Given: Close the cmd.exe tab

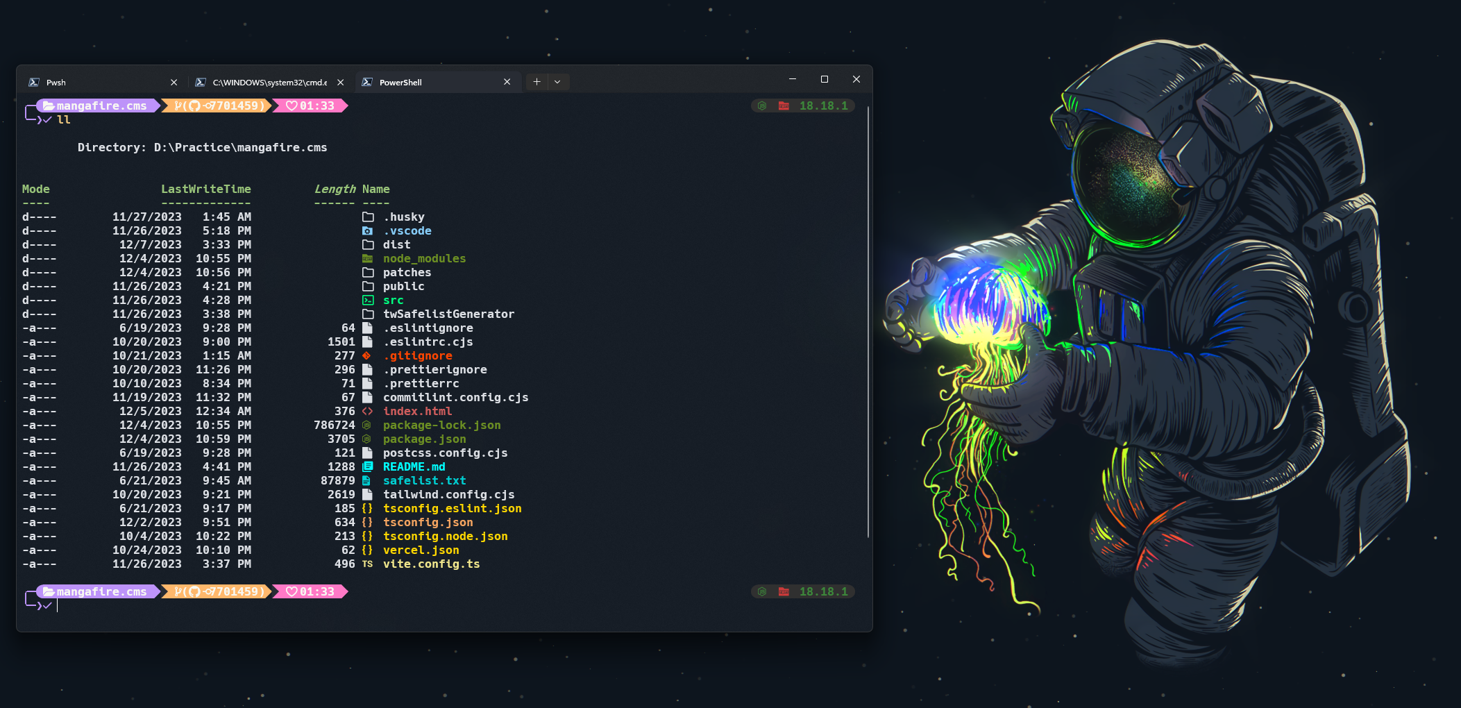Looking at the screenshot, I should tap(340, 82).
